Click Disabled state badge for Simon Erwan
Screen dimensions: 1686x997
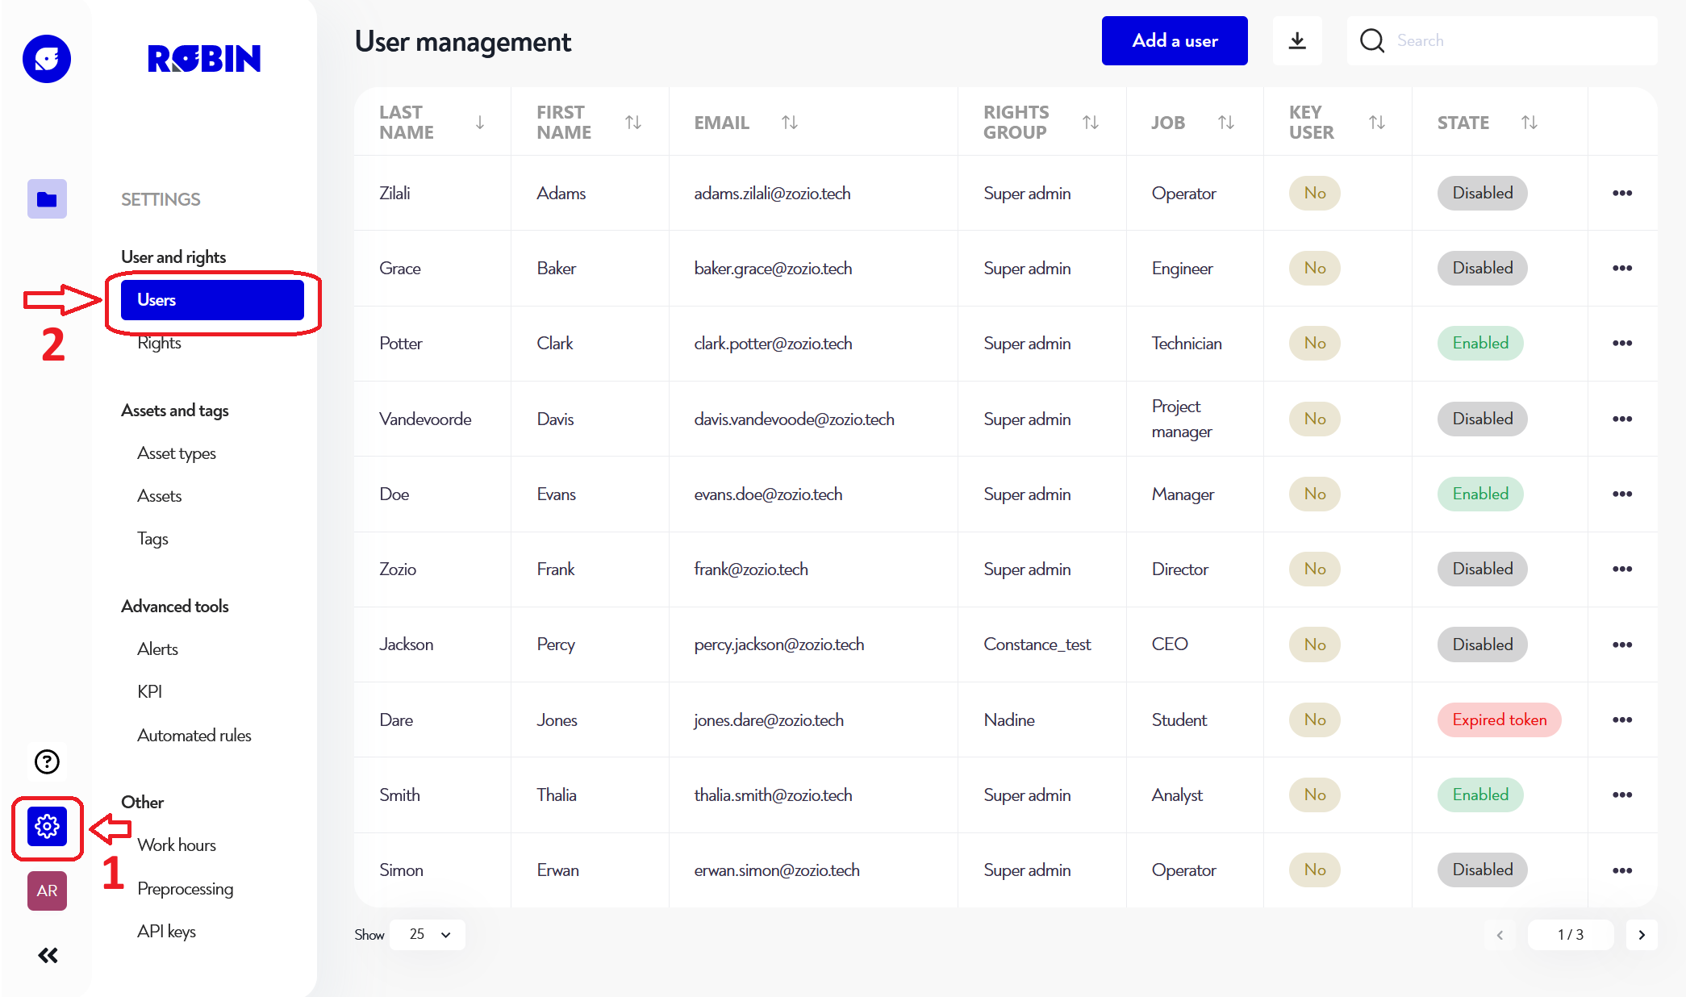point(1483,870)
